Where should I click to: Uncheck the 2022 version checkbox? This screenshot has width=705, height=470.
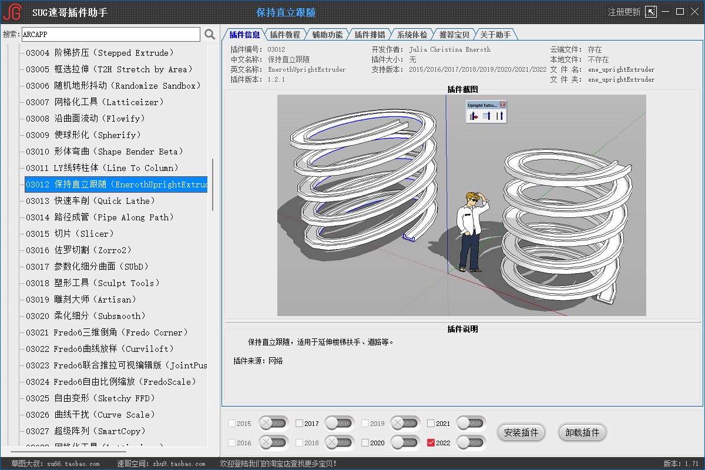pyautogui.click(x=431, y=443)
